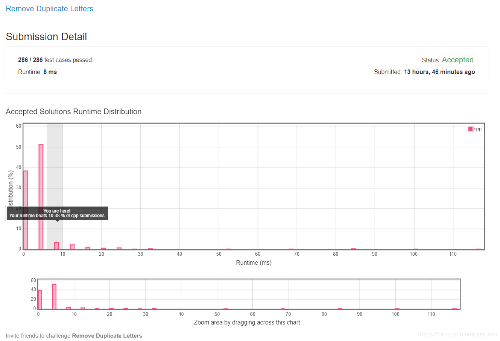This screenshot has height=341, width=500.
Task: Click the 12 ms bar in main chart
Action: tap(72, 247)
